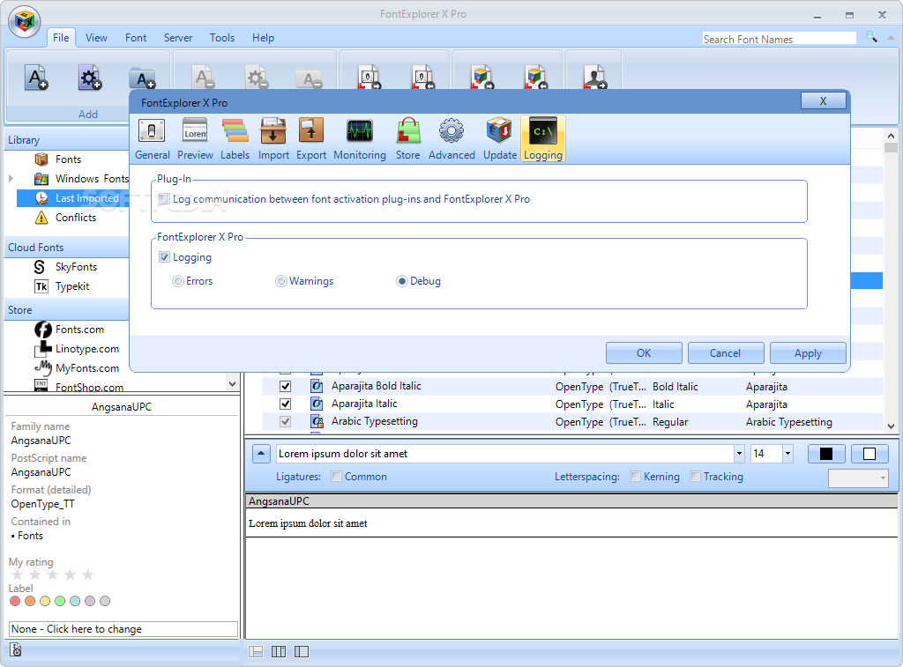This screenshot has height=667, width=903.
Task: Open the Font ribbon tab
Action: click(x=136, y=37)
